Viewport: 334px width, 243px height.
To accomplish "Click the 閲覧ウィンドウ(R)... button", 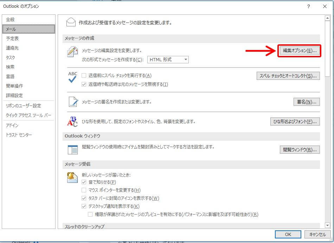I will pyautogui.click(x=300, y=150).
